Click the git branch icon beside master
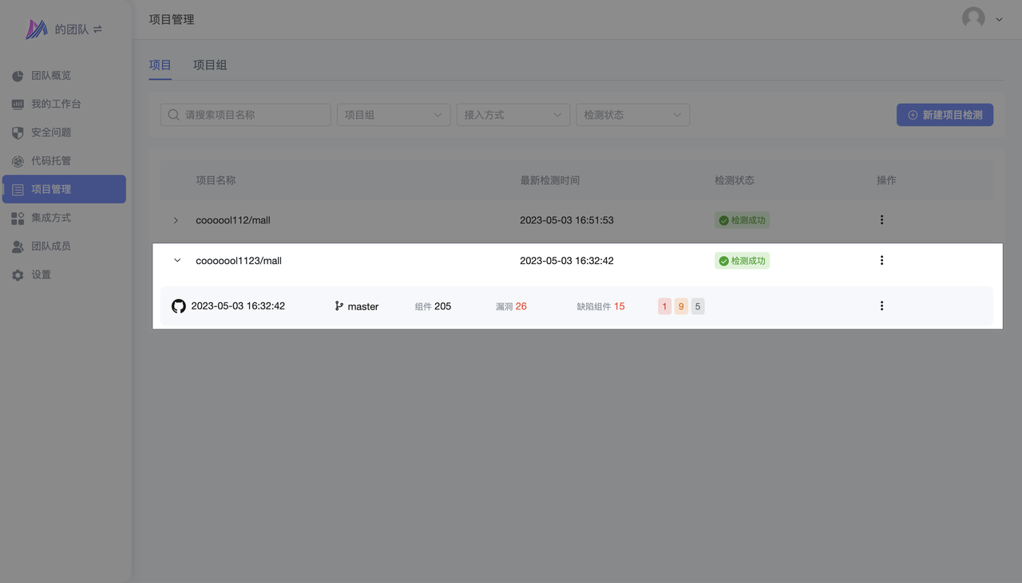This screenshot has width=1022, height=583. pos(339,306)
